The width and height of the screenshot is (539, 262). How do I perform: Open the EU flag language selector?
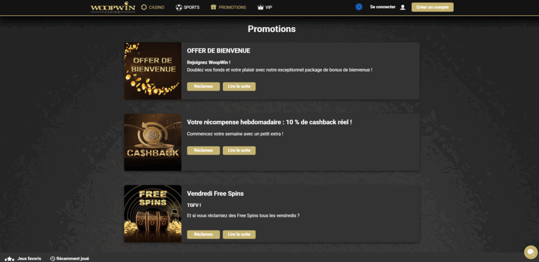click(359, 7)
